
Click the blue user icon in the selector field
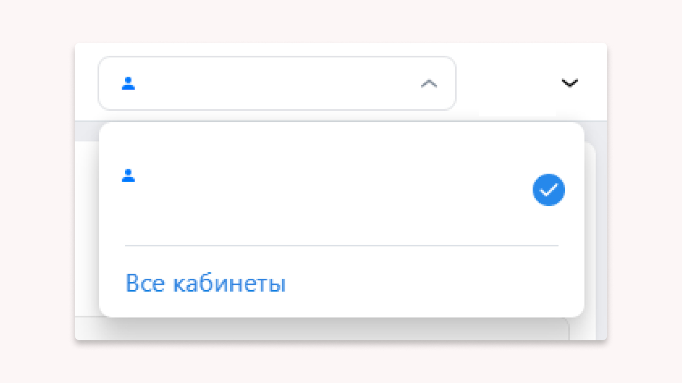128,83
